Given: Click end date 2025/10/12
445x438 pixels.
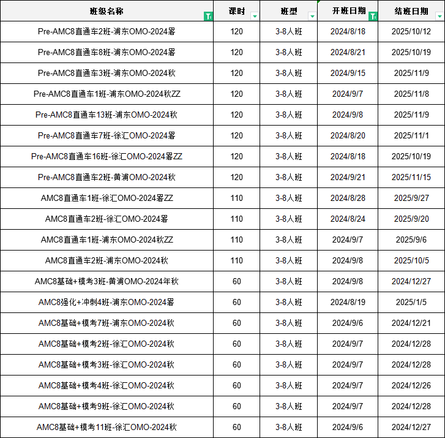Looking at the screenshot, I should (x=411, y=31).
